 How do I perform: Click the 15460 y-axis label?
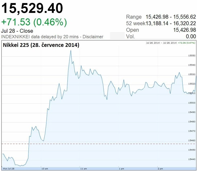(192, 140)
